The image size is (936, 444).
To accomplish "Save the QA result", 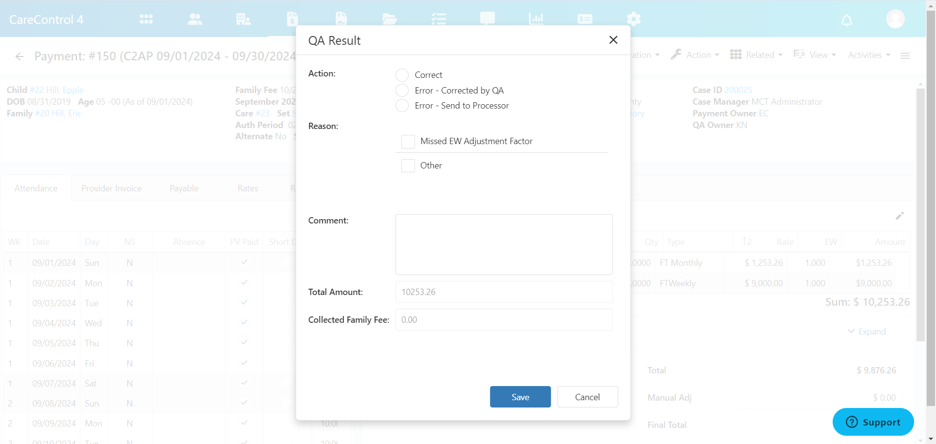I will [520, 397].
